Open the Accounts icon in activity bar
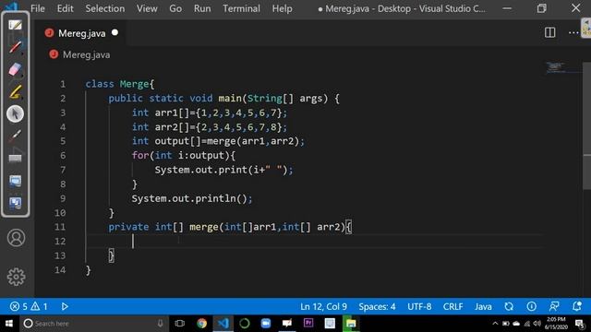 point(17,238)
